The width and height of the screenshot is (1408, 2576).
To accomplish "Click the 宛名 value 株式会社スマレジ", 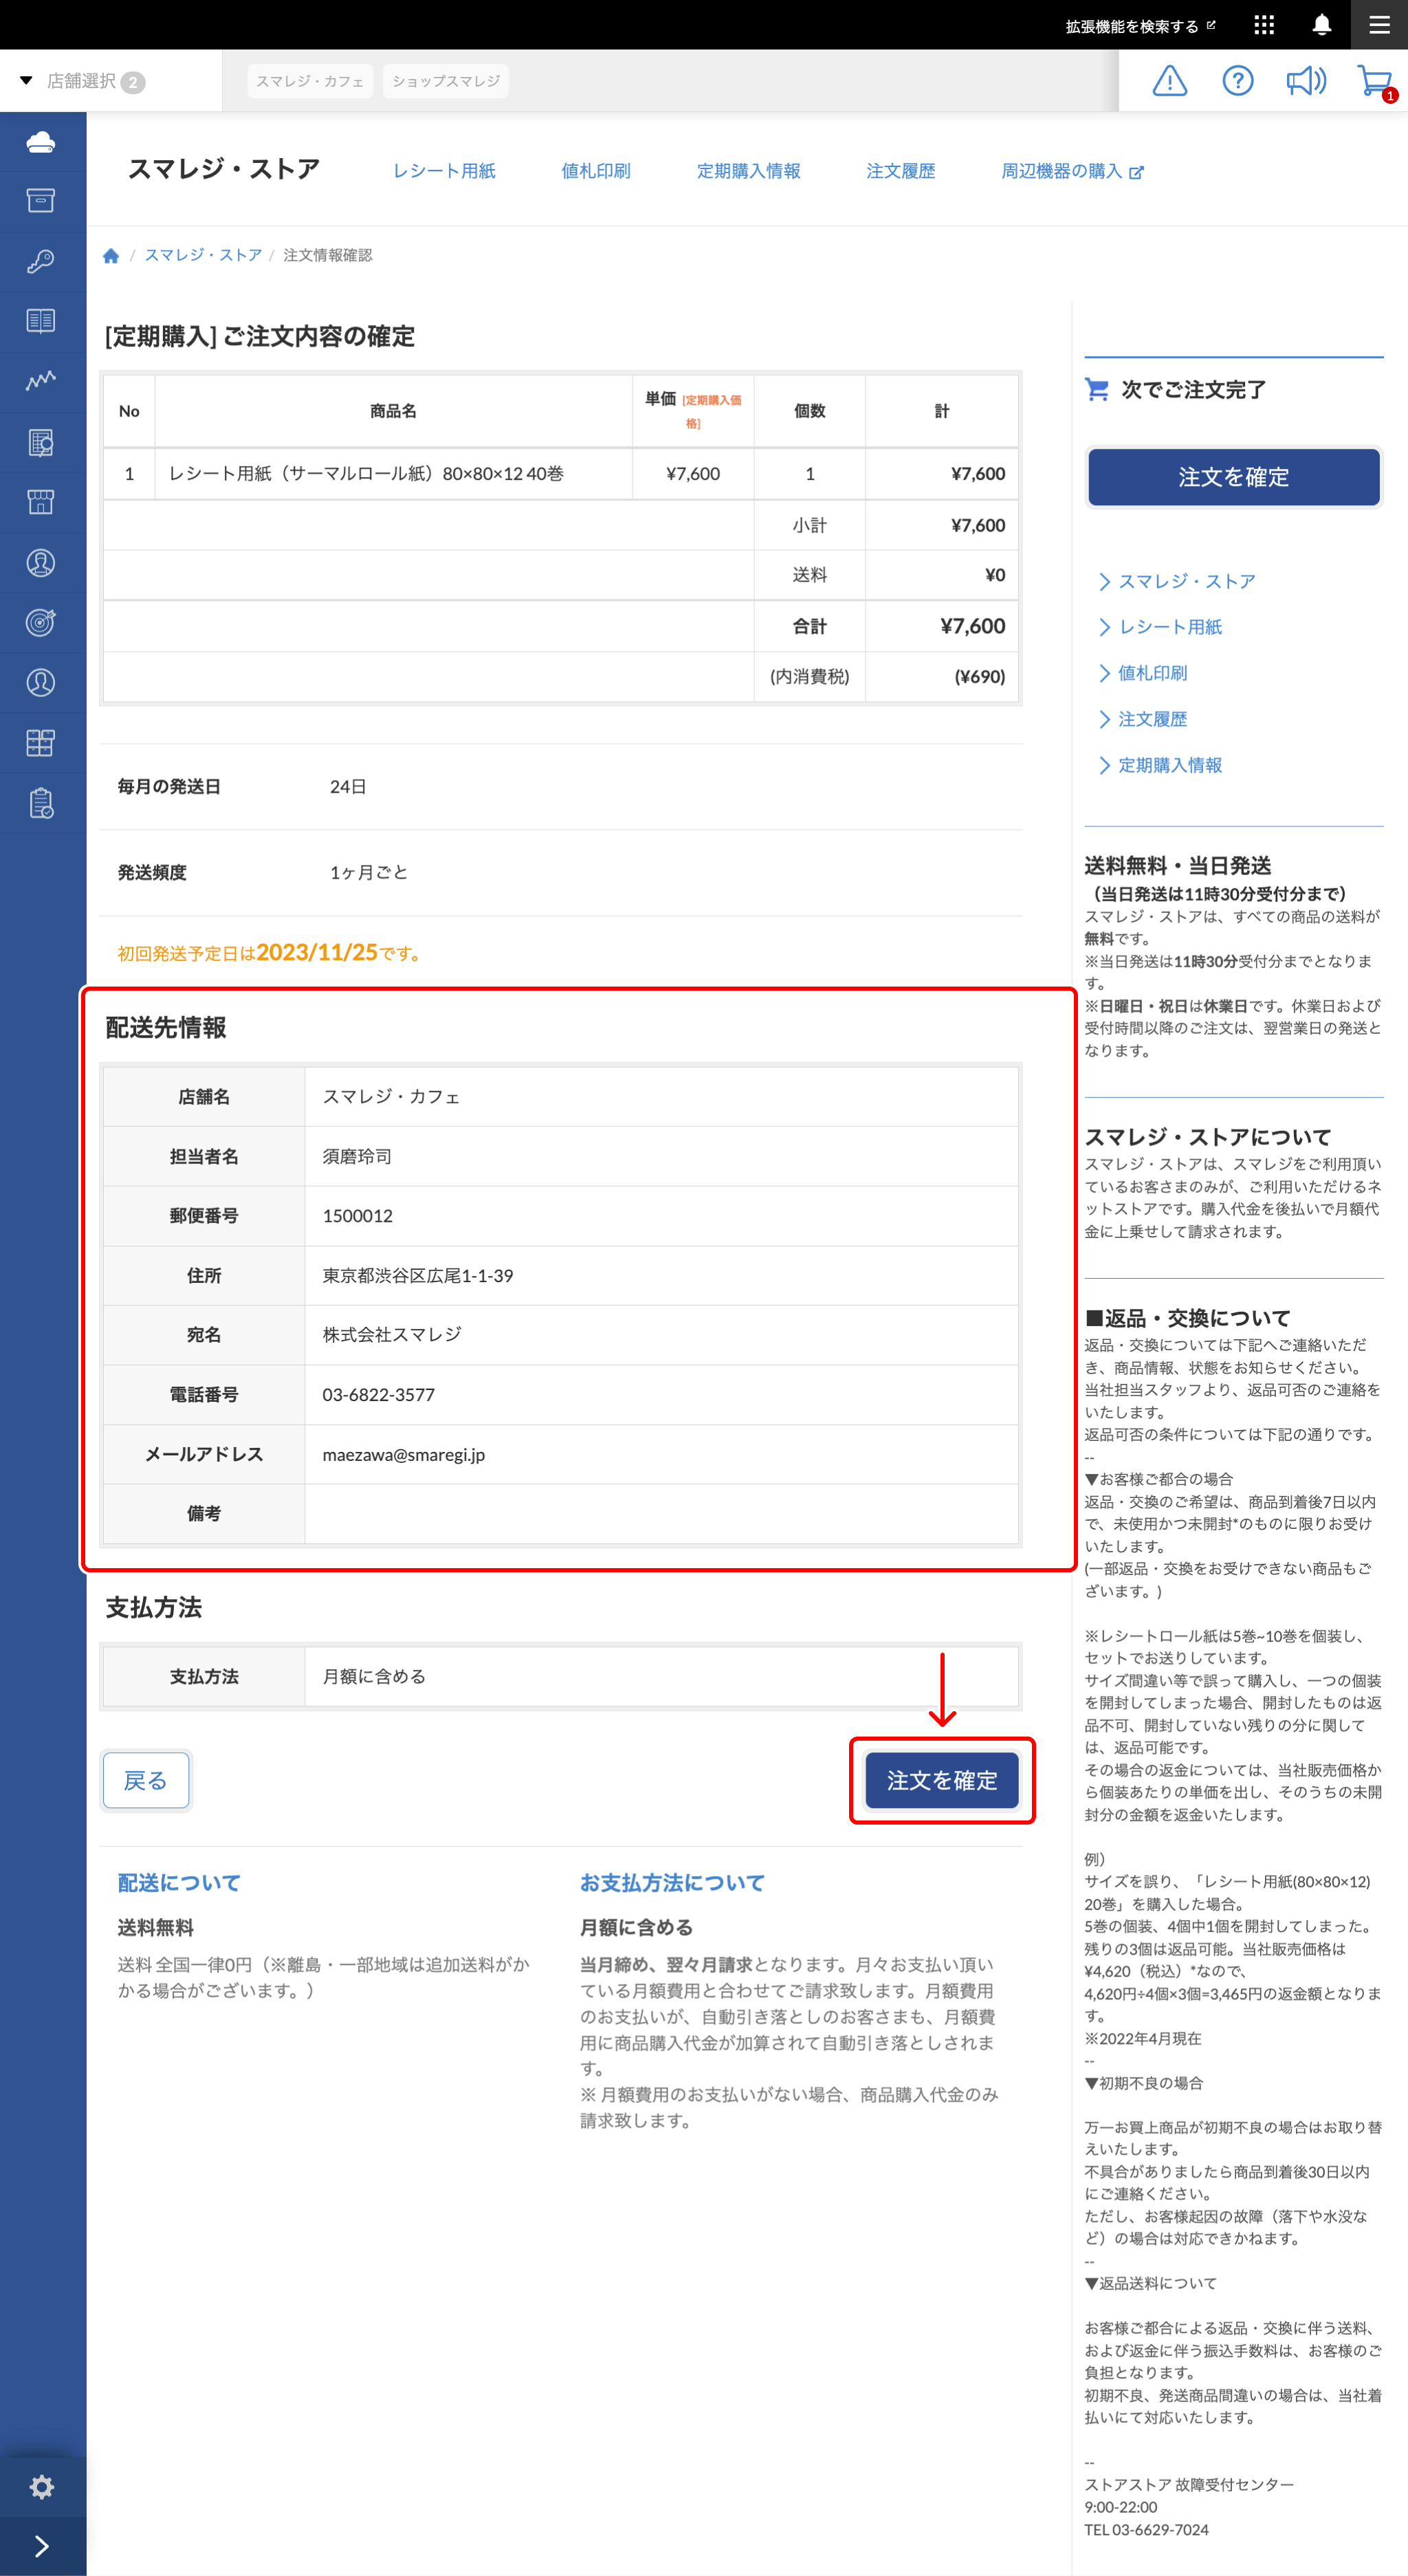I will tap(392, 1335).
